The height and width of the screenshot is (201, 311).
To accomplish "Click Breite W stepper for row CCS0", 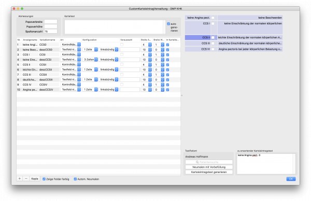I will 162,45.
